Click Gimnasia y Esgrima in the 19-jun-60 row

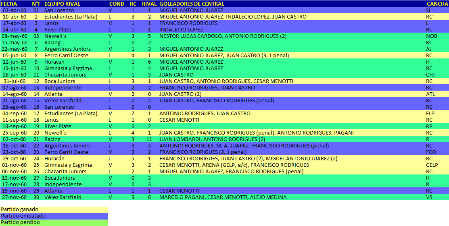coord(68,68)
